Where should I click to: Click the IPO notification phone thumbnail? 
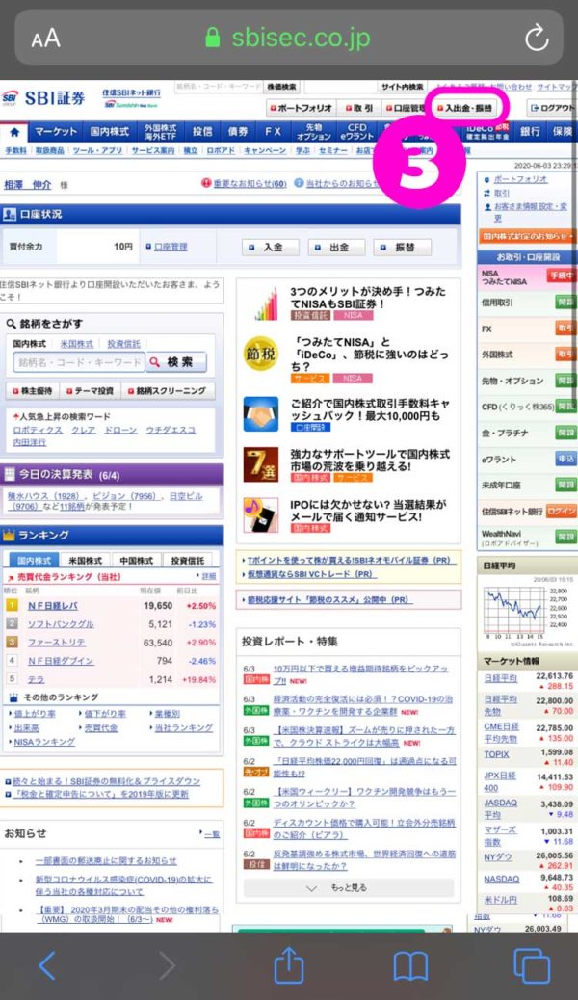pos(262,514)
